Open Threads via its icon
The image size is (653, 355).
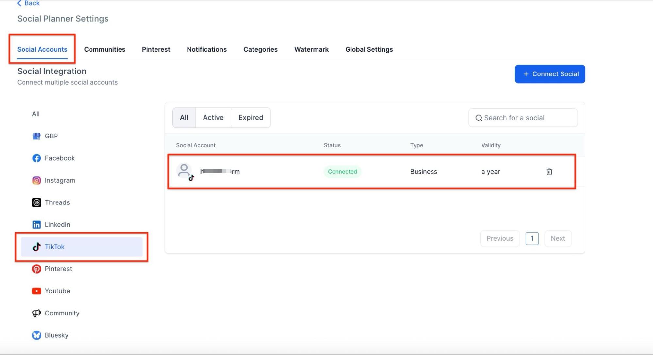[x=36, y=202]
